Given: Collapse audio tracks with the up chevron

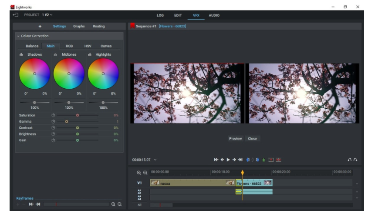Looking at the screenshot, I should 357,192.
